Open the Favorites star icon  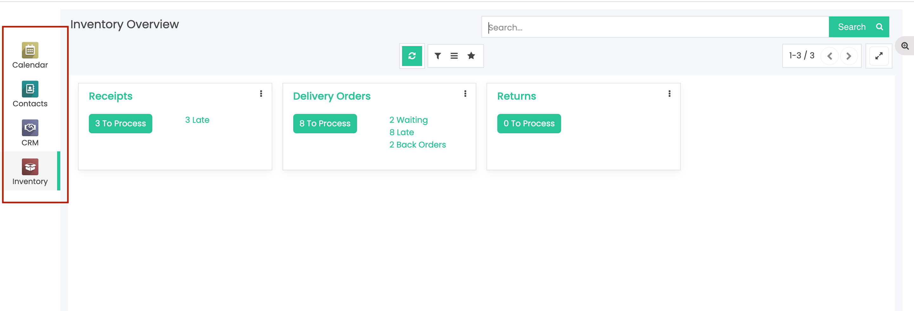471,56
